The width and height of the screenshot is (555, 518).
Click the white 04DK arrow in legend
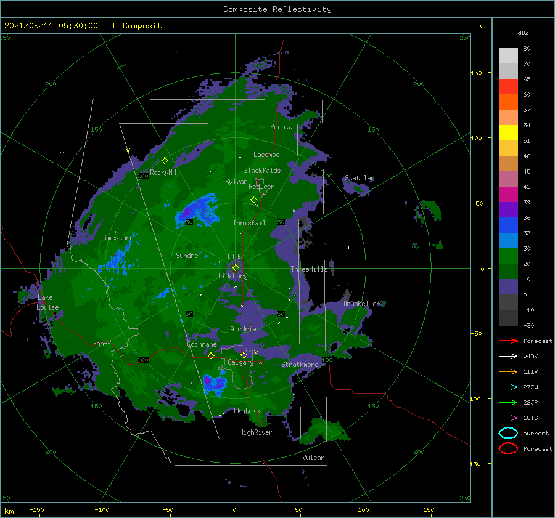point(508,357)
